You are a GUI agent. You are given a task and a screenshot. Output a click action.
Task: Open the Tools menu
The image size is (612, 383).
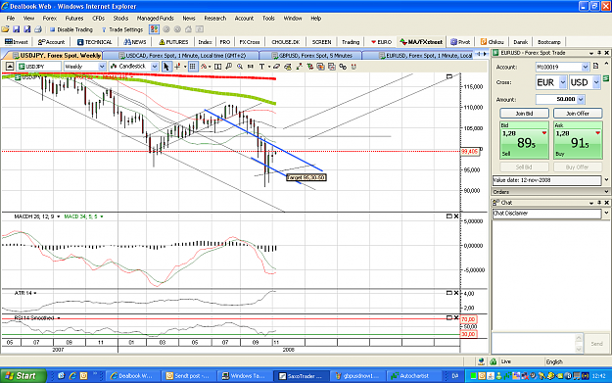click(268, 18)
